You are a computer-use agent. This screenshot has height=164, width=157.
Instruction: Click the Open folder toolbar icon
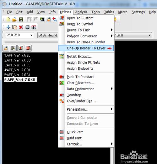(x=14, y=19)
